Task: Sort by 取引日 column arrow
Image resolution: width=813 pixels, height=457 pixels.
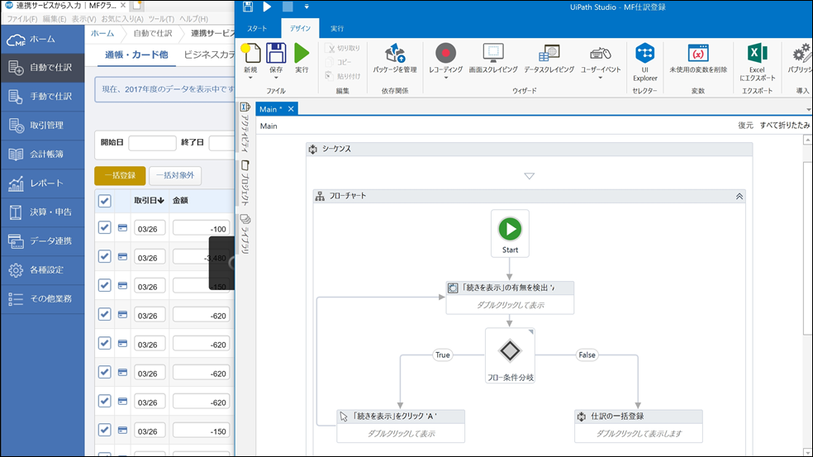Action: tap(161, 200)
